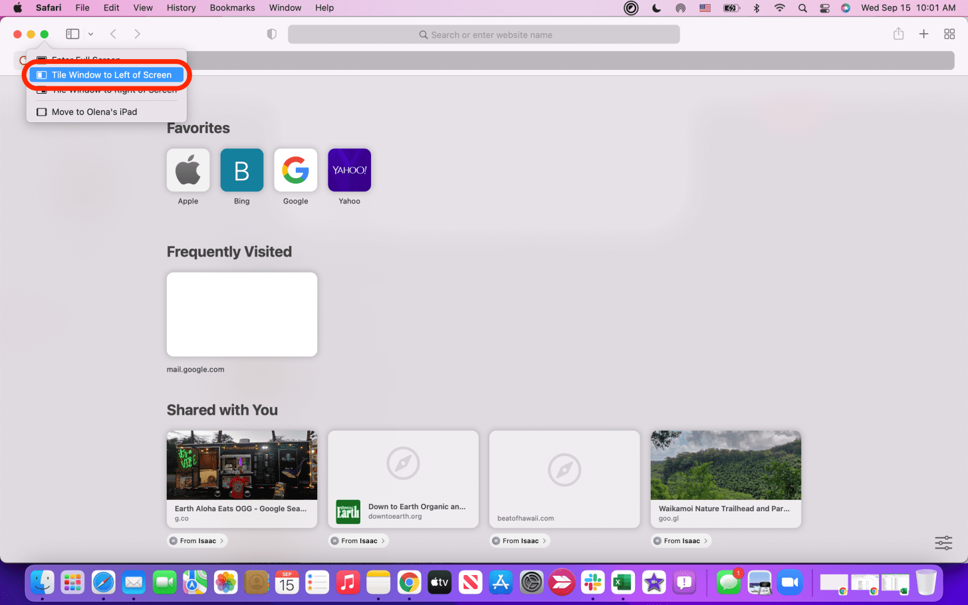Toggle Do Not Disturb moon icon
This screenshot has width=968, height=605.
click(x=656, y=8)
